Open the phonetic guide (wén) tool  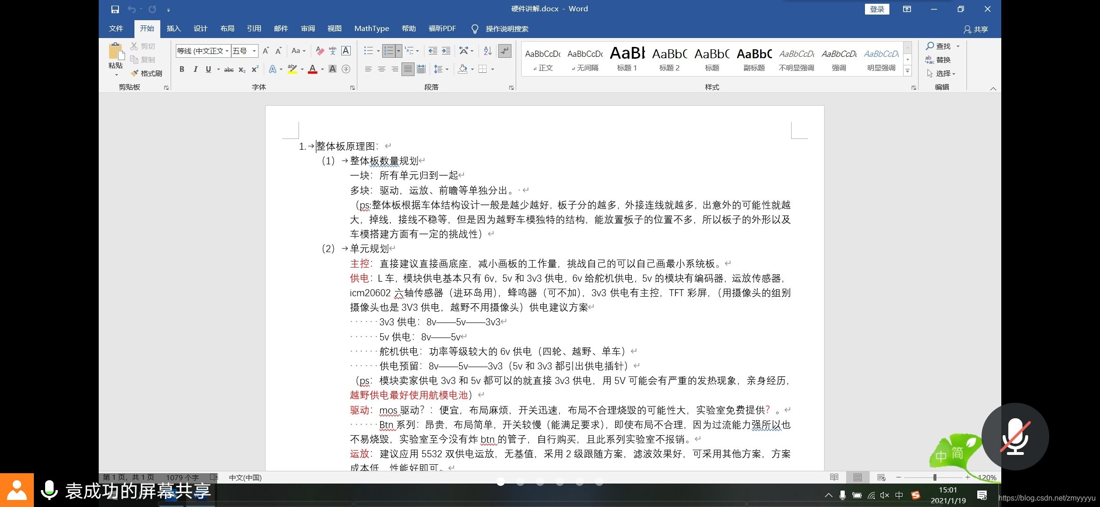(333, 51)
